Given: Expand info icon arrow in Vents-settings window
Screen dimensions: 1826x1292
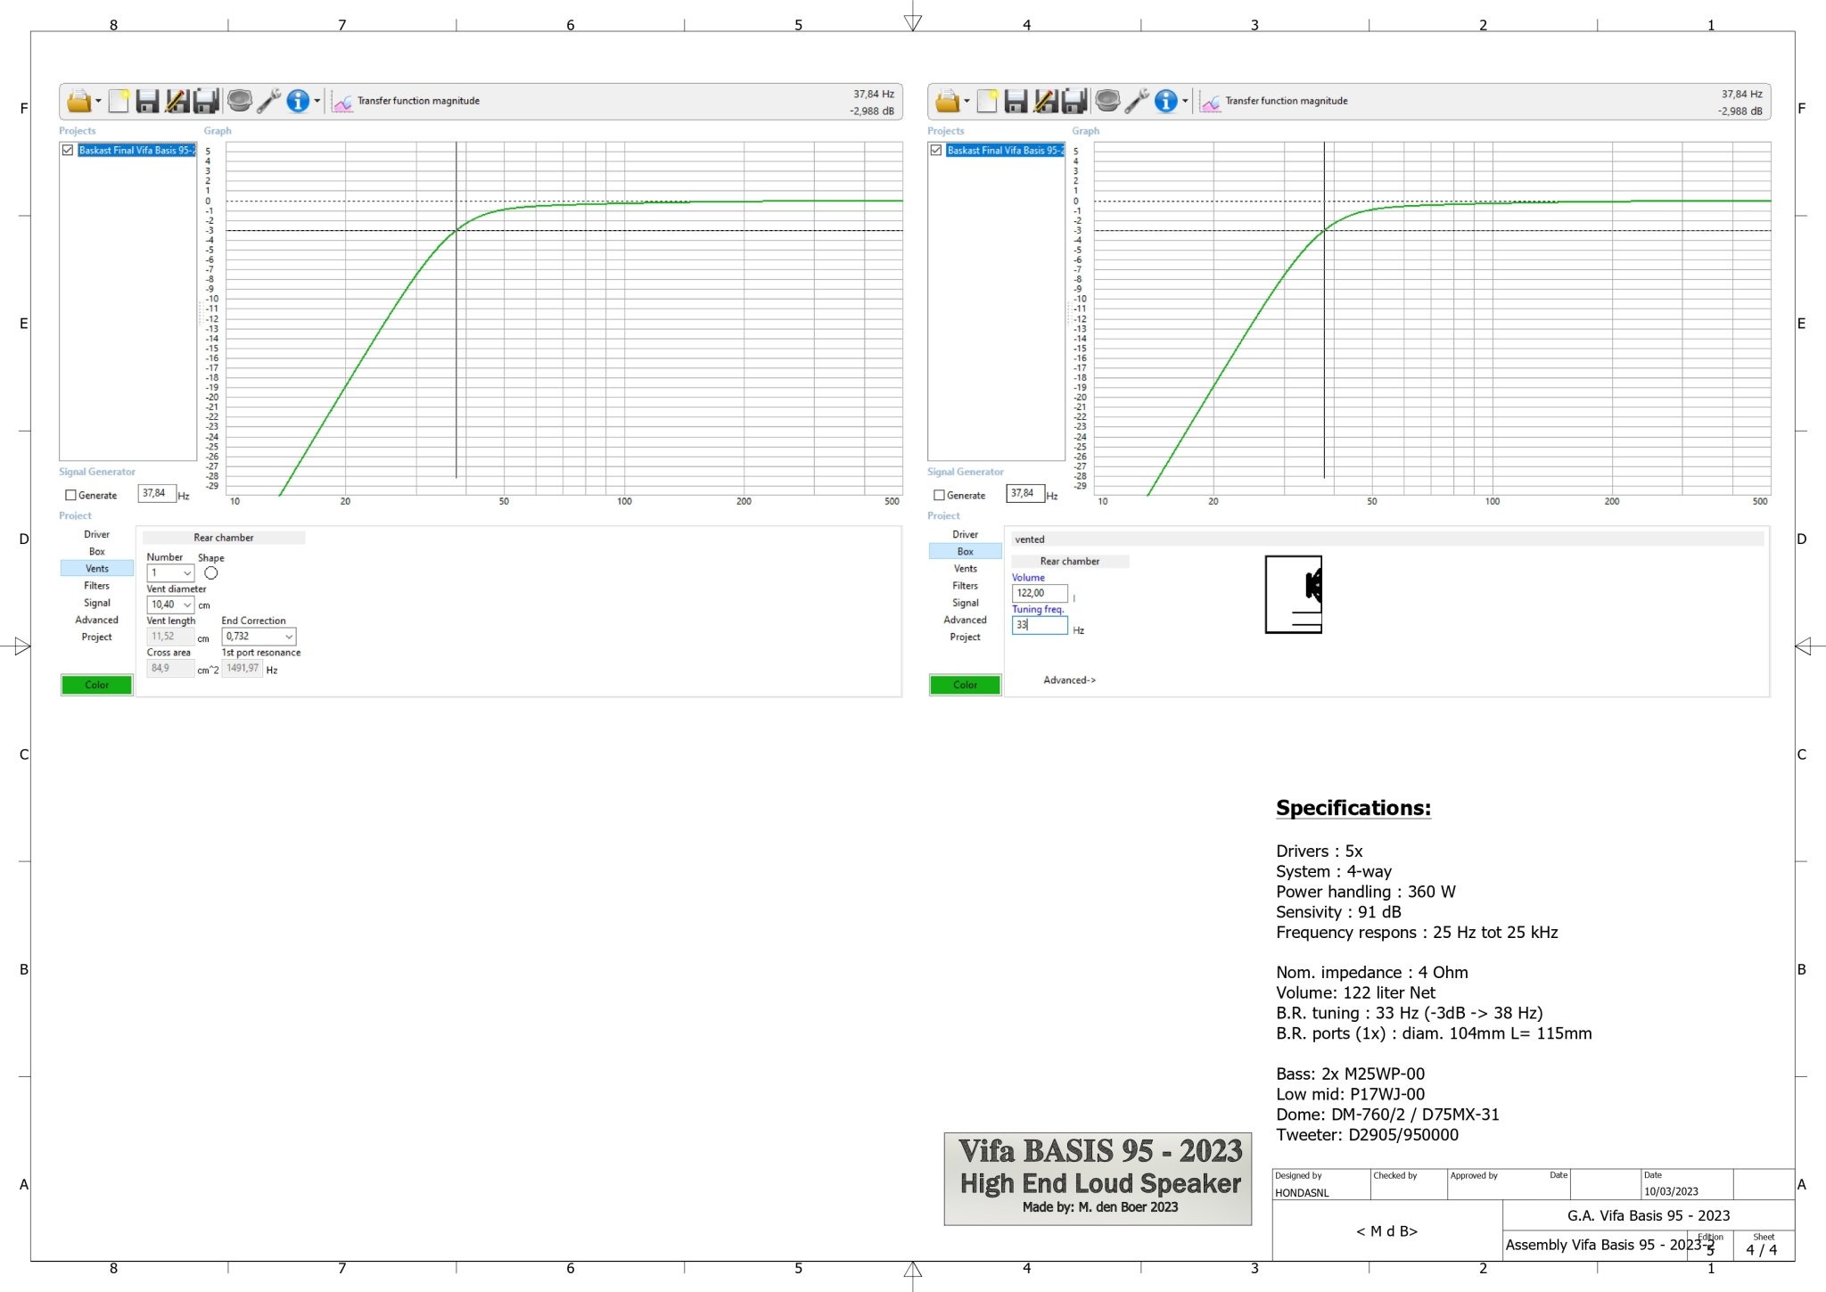Looking at the screenshot, I should click(x=317, y=102).
